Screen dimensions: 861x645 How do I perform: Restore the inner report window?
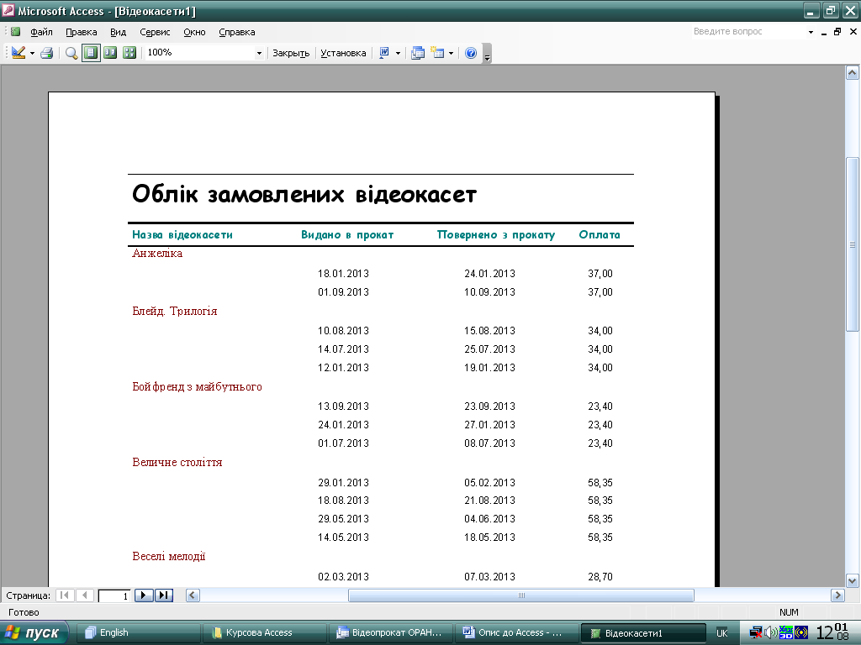click(x=837, y=32)
